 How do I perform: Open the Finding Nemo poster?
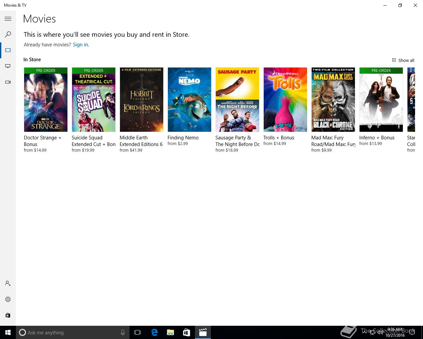point(189,100)
